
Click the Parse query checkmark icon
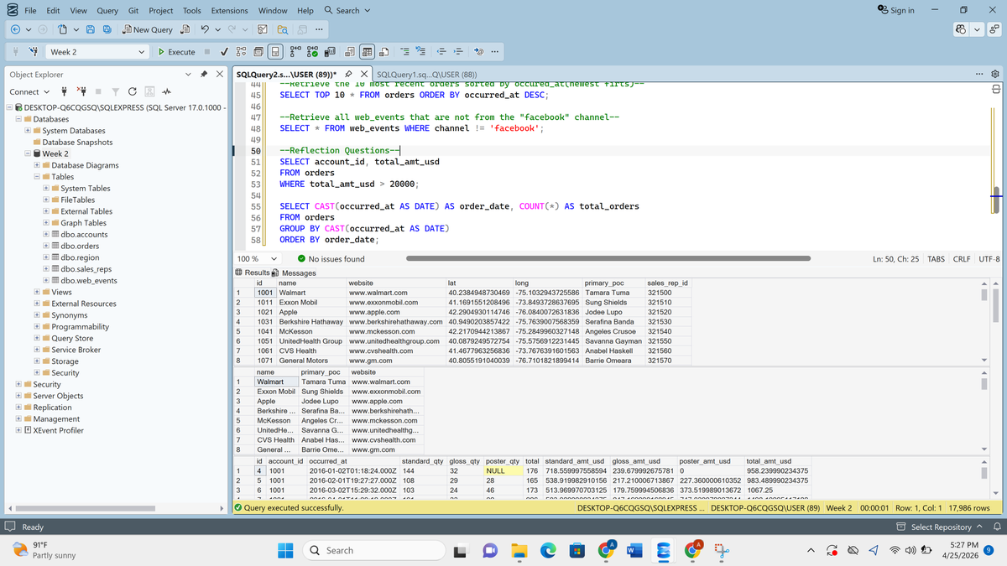coord(223,52)
